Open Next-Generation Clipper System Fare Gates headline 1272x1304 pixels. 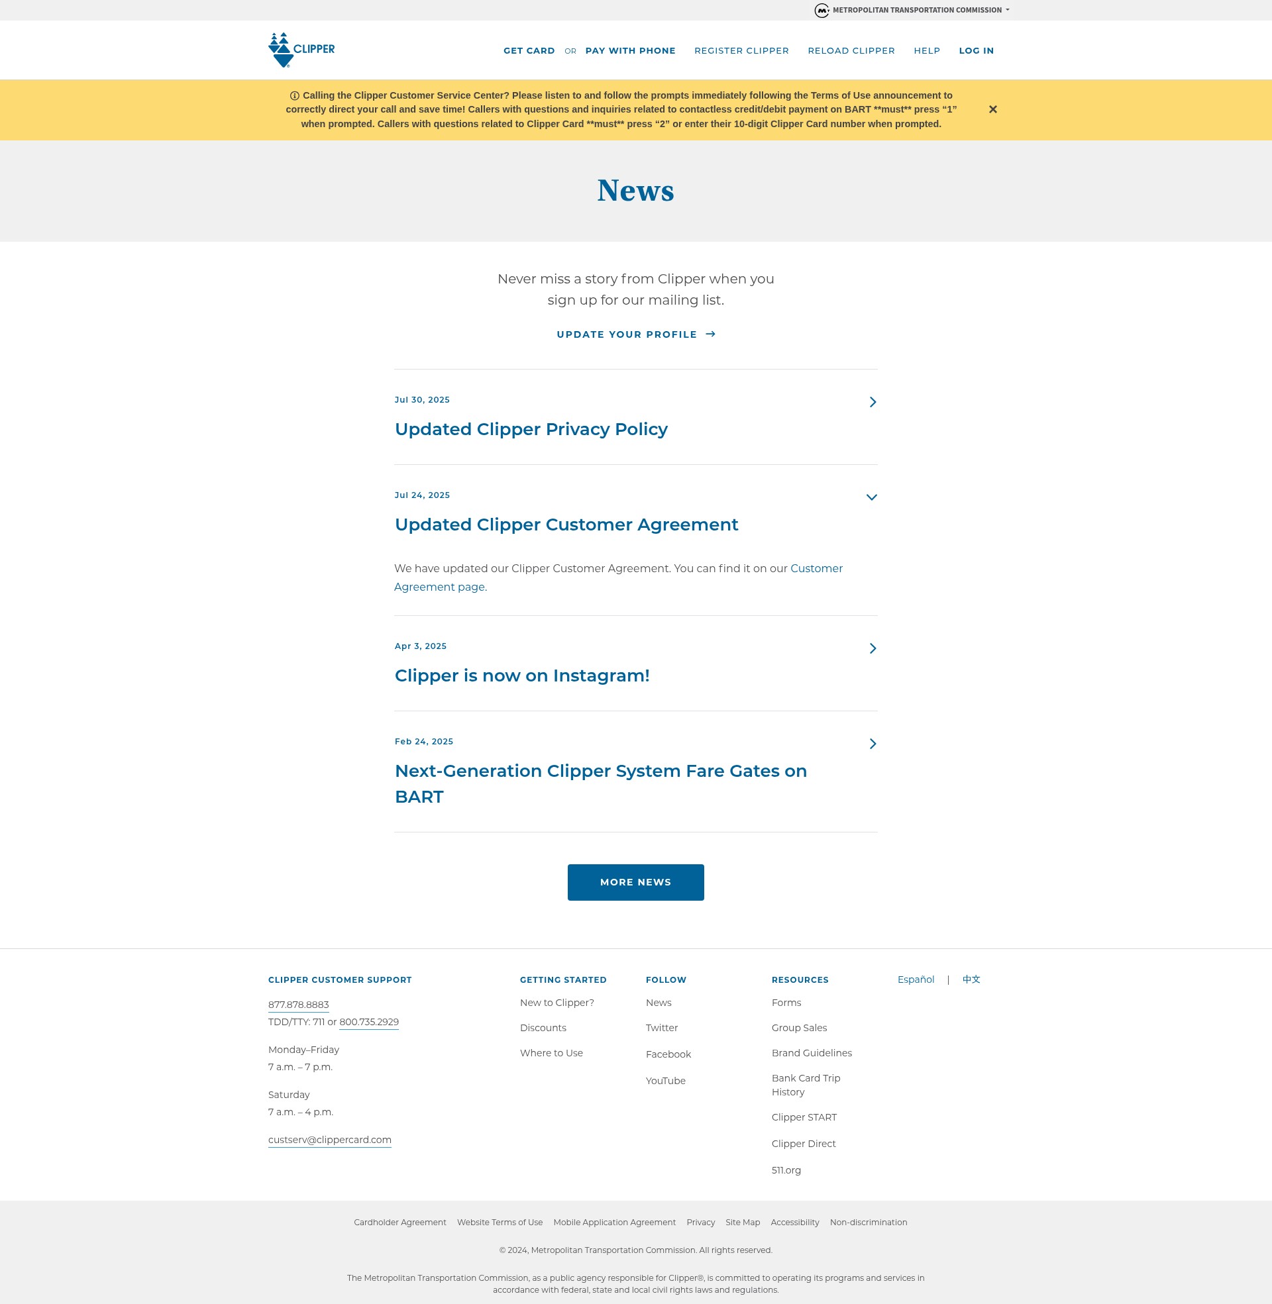(x=601, y=784)
